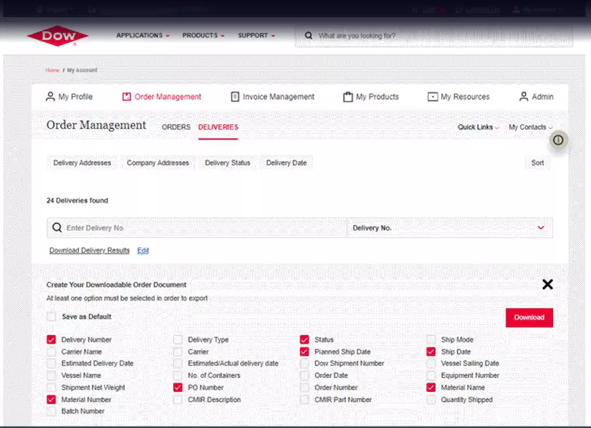Click the My Resources icon
The image size is (591, 428).
pos(432,97)
